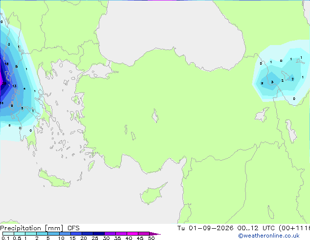Click the '28' precipitation value on map
The height and width of the screenshot is (240, 310).
pyautogui.click(x=4, y=84)
